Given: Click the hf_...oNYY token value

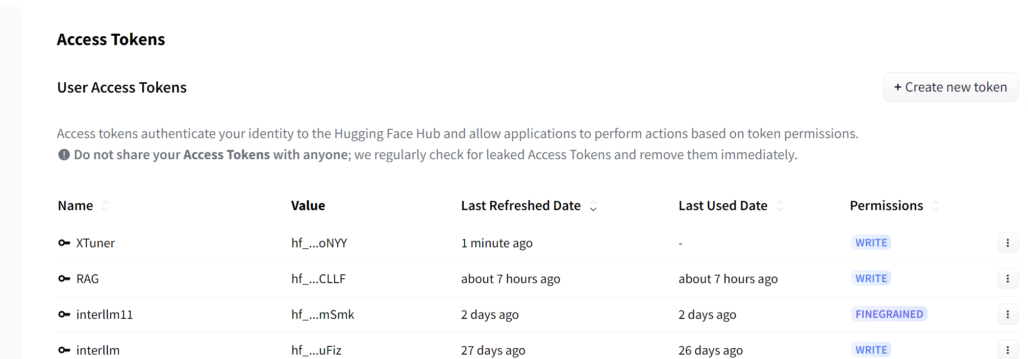Looking at the screenshot, I should point(319,243).
